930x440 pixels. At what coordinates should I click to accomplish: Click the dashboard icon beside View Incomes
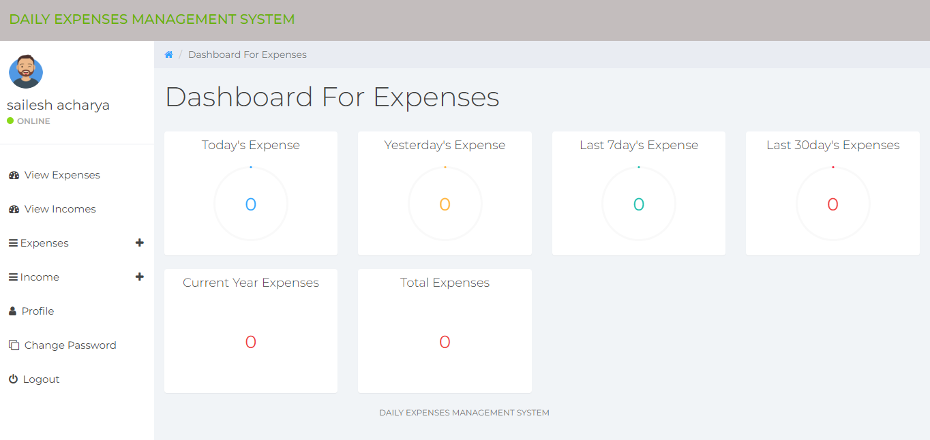[x=14, y=209]
